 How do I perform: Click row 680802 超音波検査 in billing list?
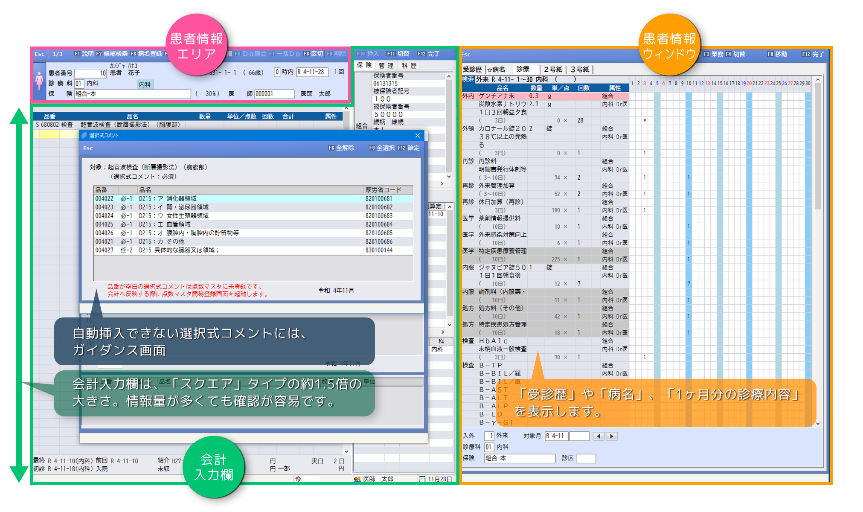(188, 125)
